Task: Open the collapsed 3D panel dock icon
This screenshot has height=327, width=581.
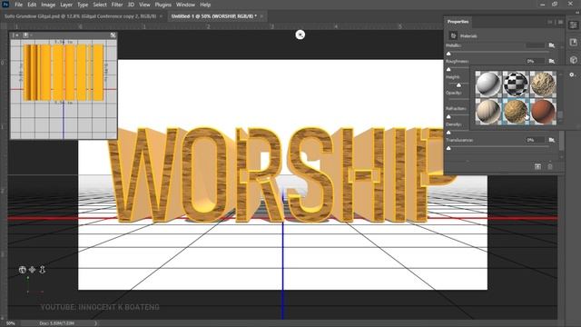Action: pyautogui.click(x=573, y=60)
